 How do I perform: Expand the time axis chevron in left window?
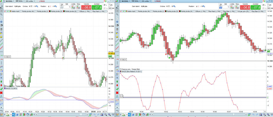point(107,112)
